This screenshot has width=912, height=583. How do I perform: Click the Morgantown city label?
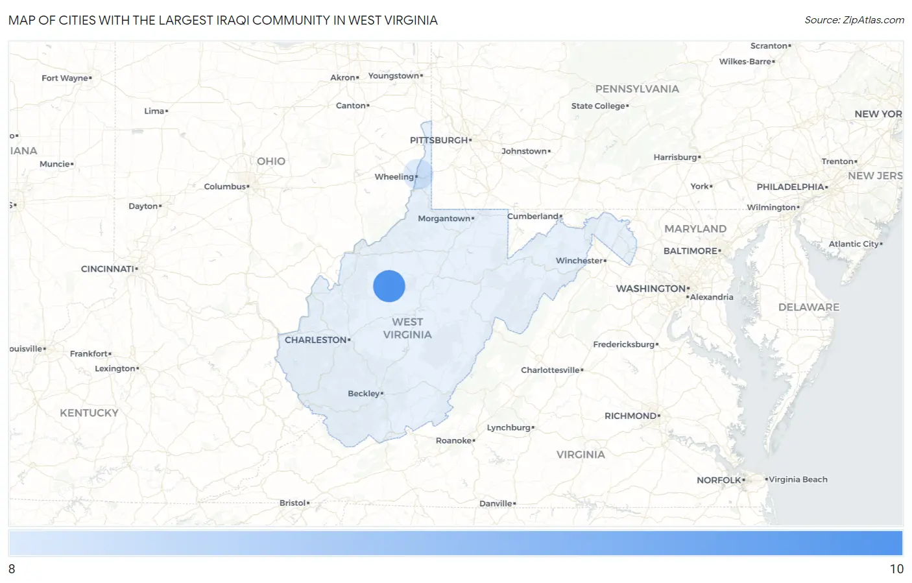tap(444, 219)
